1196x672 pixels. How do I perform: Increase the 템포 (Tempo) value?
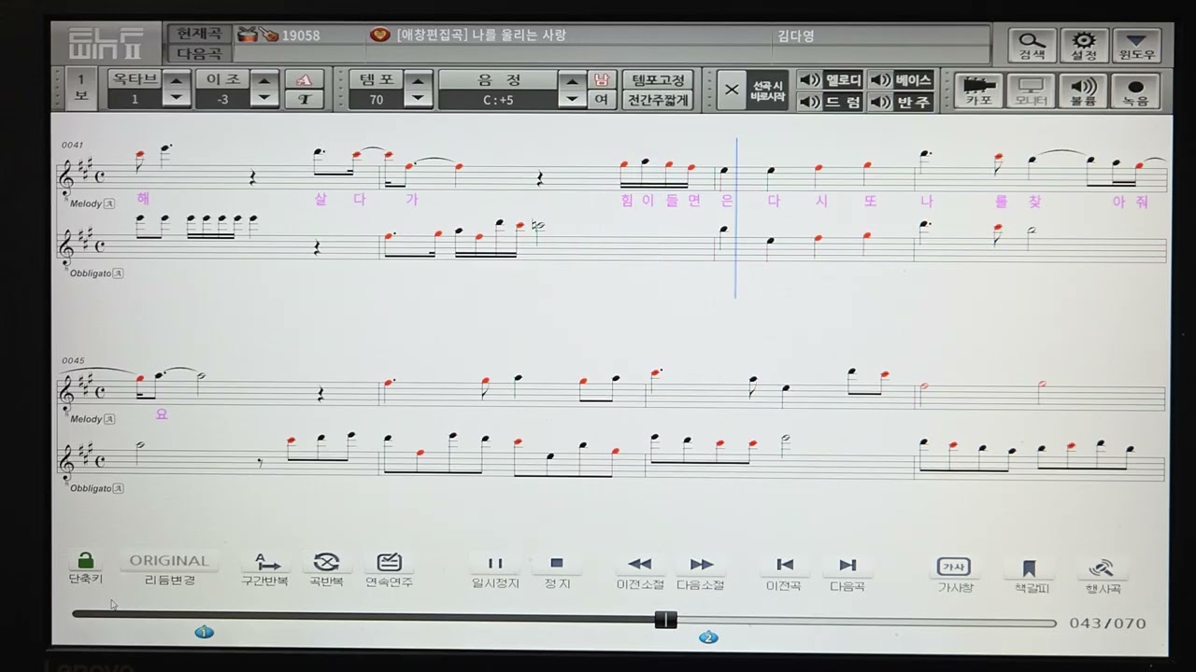tap(418, 80)
